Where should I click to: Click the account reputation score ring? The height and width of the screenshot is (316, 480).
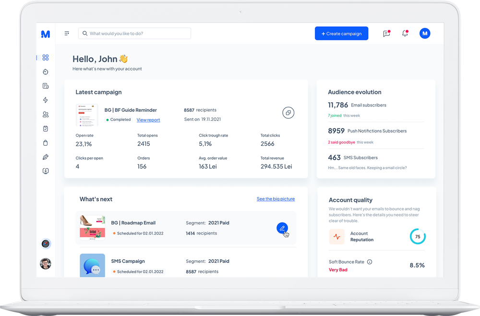tap(418, 236)
